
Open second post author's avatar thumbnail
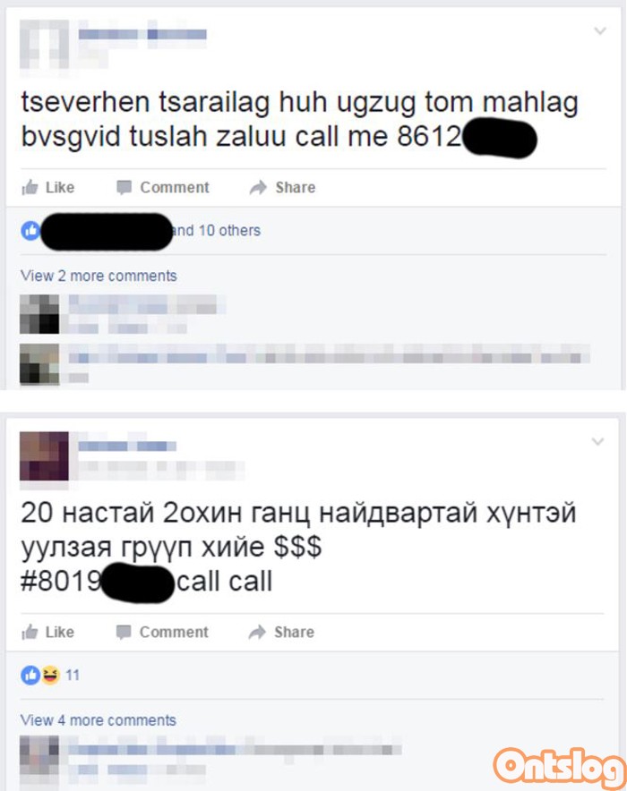click(44, 456)
